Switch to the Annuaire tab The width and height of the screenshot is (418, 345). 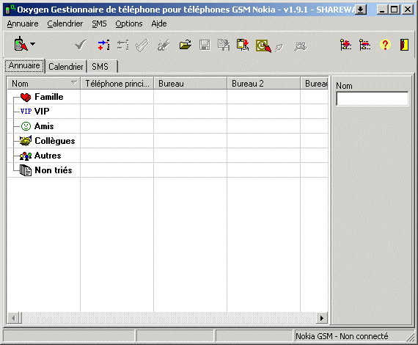click(x=24, y=65)
